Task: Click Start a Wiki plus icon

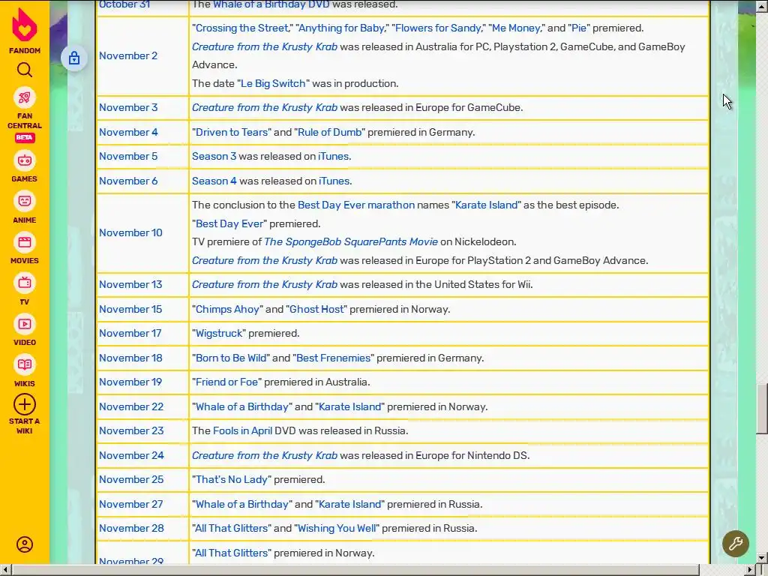Action: point(25,404)
